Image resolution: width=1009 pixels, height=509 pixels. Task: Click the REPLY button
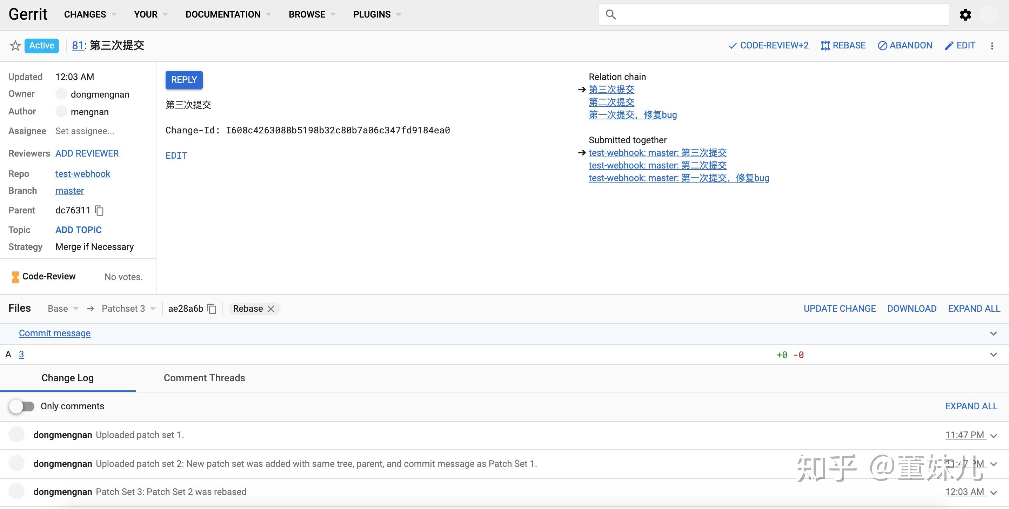(184, 80)
